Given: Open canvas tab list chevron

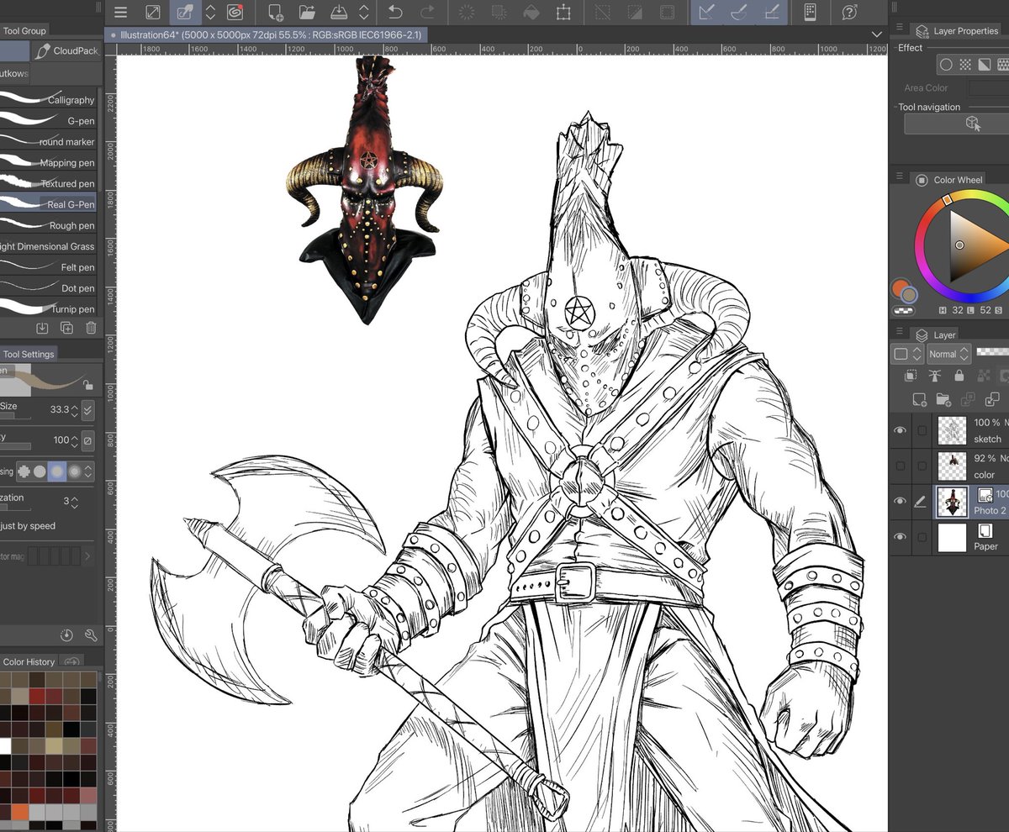Looking at the screenshot, I should (x=877, y=34).
